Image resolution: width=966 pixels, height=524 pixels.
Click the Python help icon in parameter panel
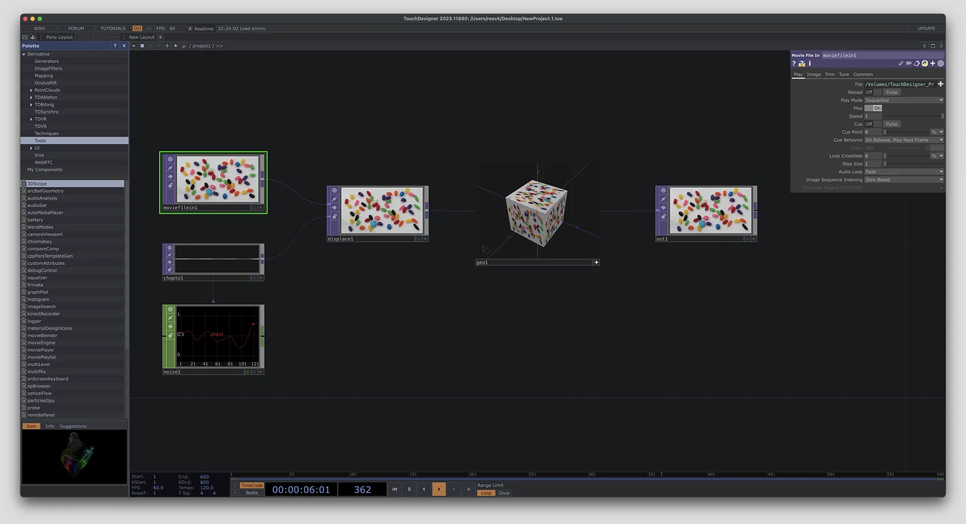(801, 64)
